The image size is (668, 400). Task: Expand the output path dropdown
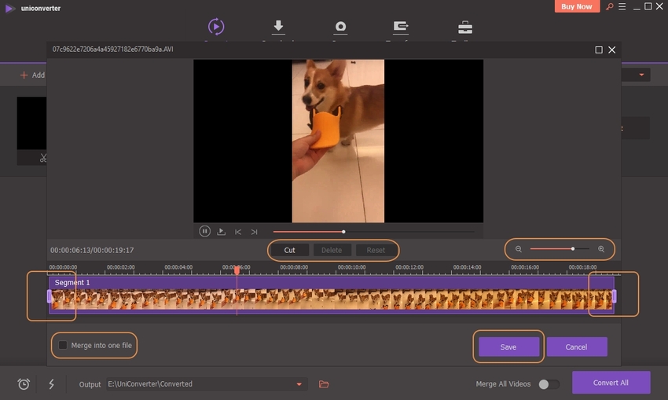[x=299, y=384]
